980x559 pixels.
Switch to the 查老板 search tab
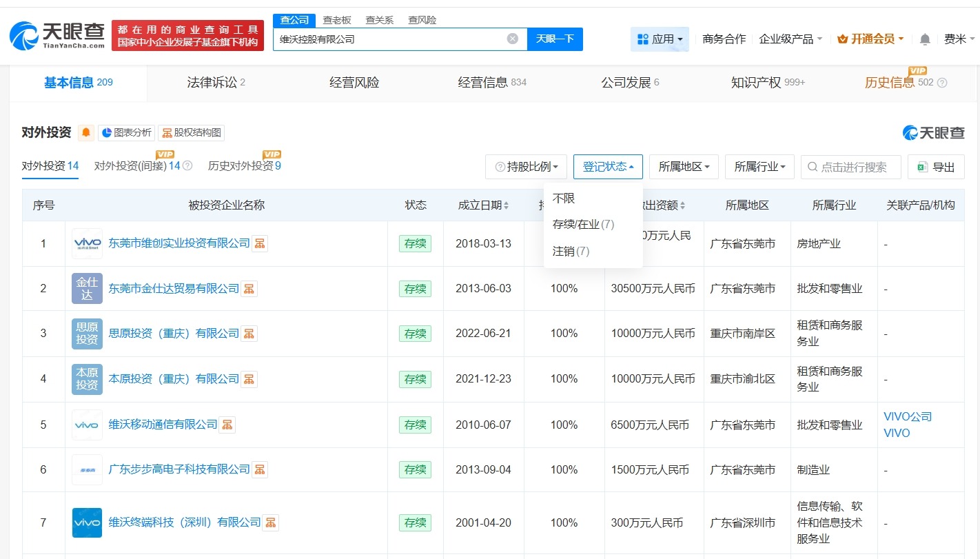(x=337, y=20)
